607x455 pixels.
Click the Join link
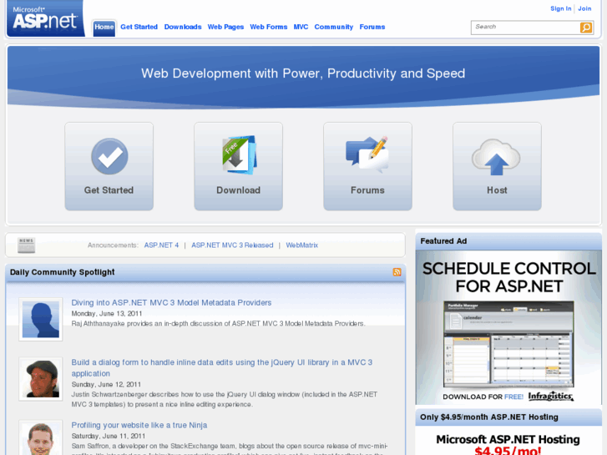coord(584,8)
